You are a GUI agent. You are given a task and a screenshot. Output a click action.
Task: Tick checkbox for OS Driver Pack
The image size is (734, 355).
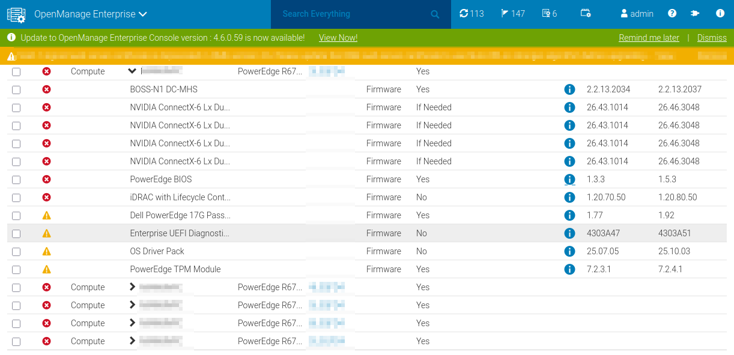(16, 252)
